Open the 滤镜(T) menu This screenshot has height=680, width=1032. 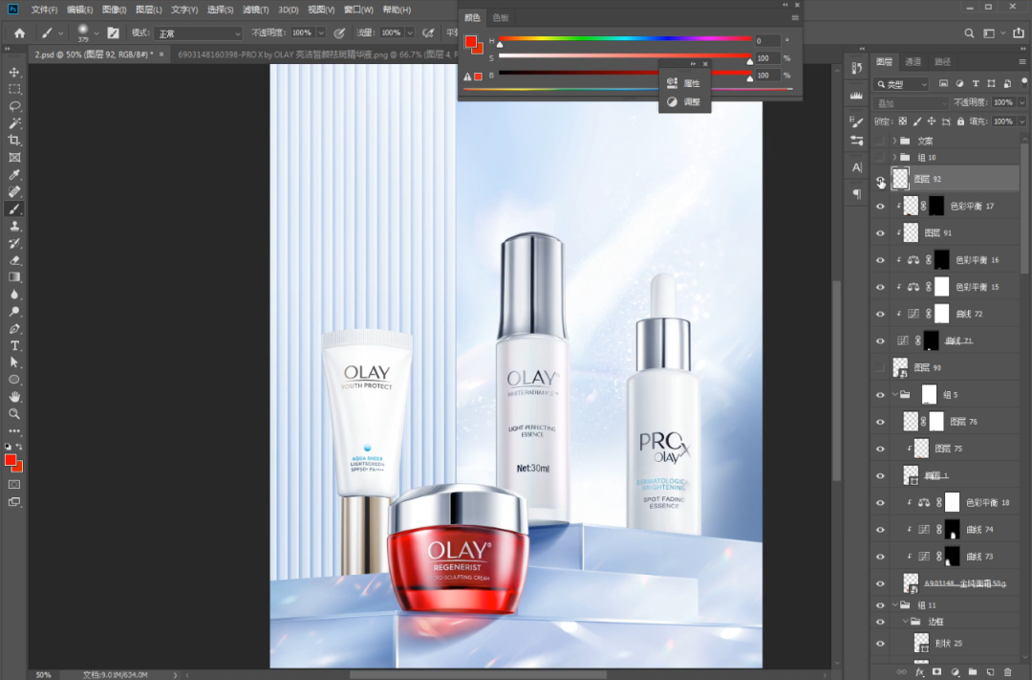255,10
